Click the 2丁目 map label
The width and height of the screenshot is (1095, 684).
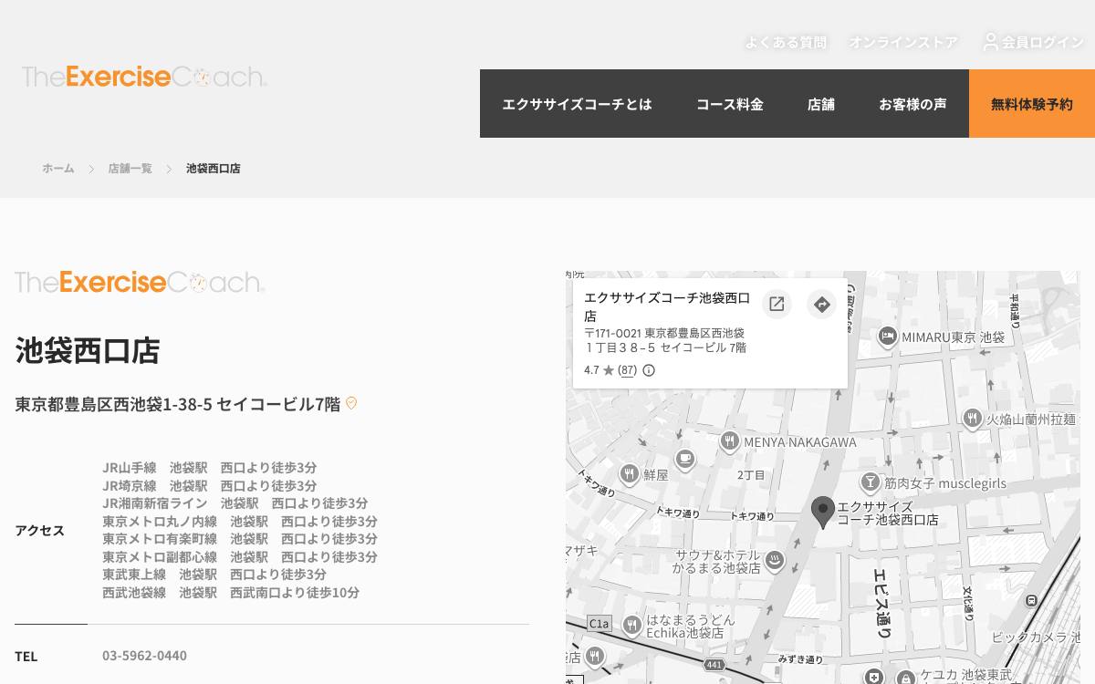point(751,475)
